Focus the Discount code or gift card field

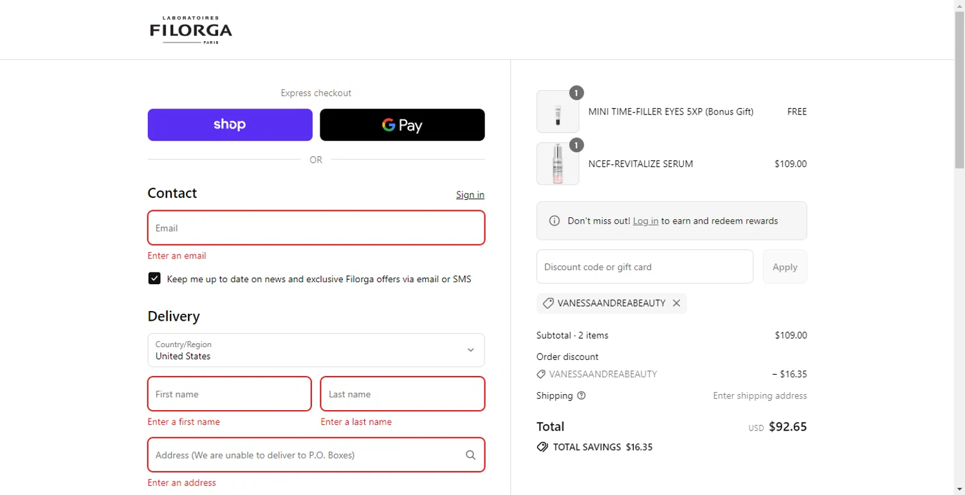pos(645,266)
